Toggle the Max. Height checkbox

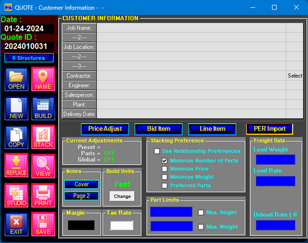(201, 212)
